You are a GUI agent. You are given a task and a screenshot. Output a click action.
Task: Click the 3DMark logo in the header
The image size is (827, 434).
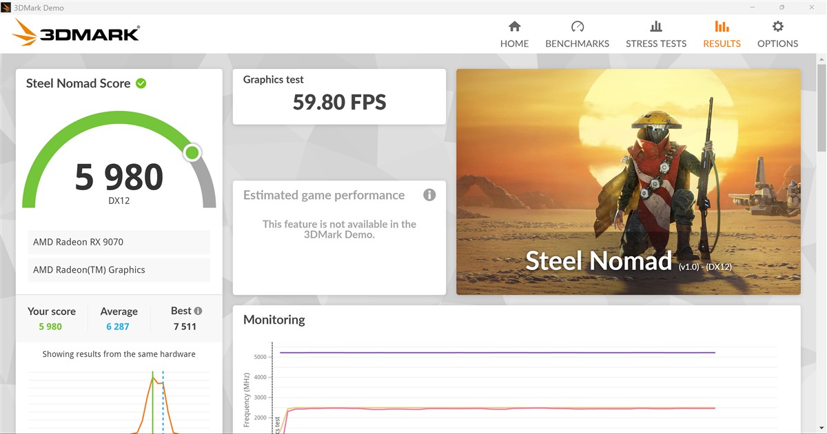click(x=76, y=32)
